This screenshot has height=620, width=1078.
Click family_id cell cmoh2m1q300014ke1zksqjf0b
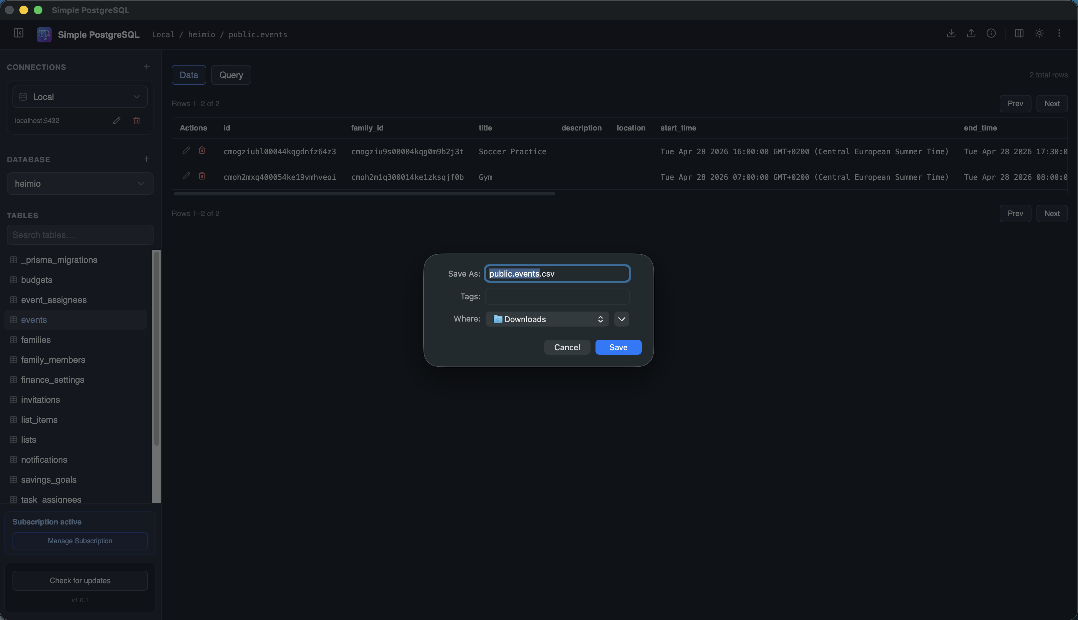407,177
